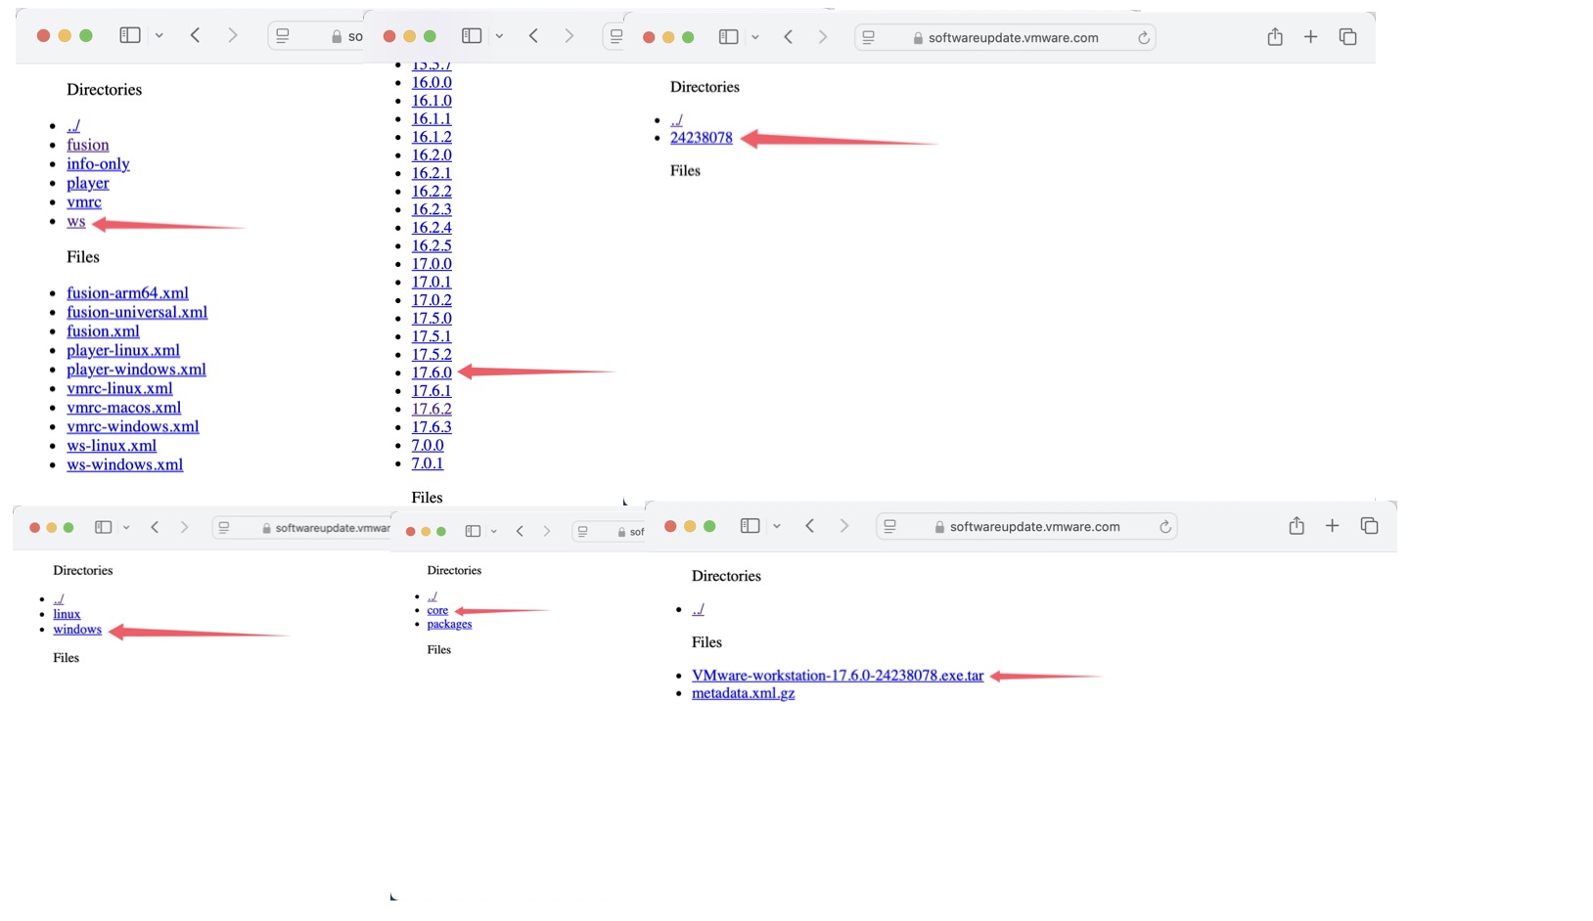This screenshot has width=1593, height=921.
Task: Go back in the metadata.xml.gz window
Action: [x=809, y=526]
